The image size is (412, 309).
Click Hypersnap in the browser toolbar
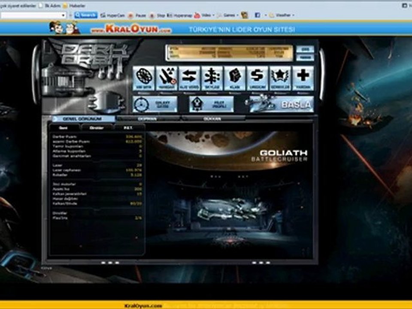[180, 15]
